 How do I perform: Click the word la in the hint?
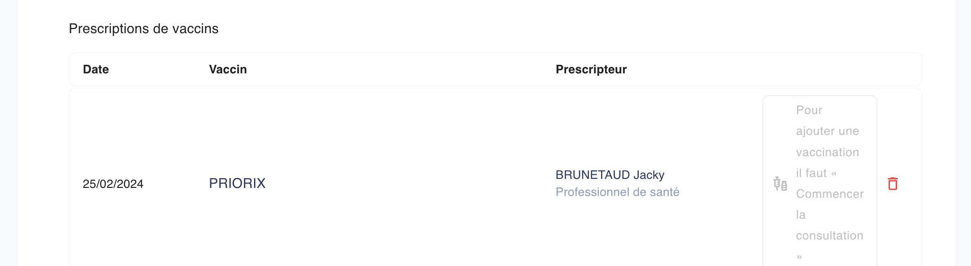pos(800,215)
